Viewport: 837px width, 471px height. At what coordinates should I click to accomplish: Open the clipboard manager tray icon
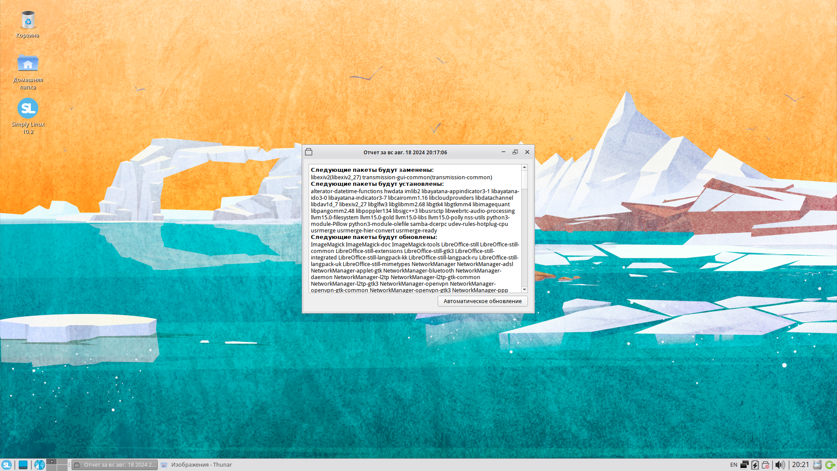[817, 465]
